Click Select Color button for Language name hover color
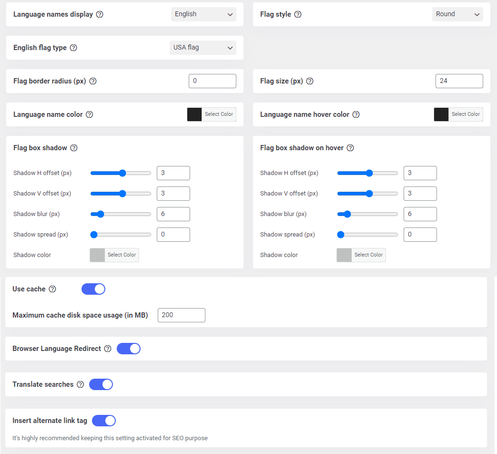 pyautogui.click(x=466, y=114)
